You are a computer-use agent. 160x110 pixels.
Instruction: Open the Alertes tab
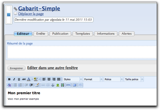[x=127, y=34]
